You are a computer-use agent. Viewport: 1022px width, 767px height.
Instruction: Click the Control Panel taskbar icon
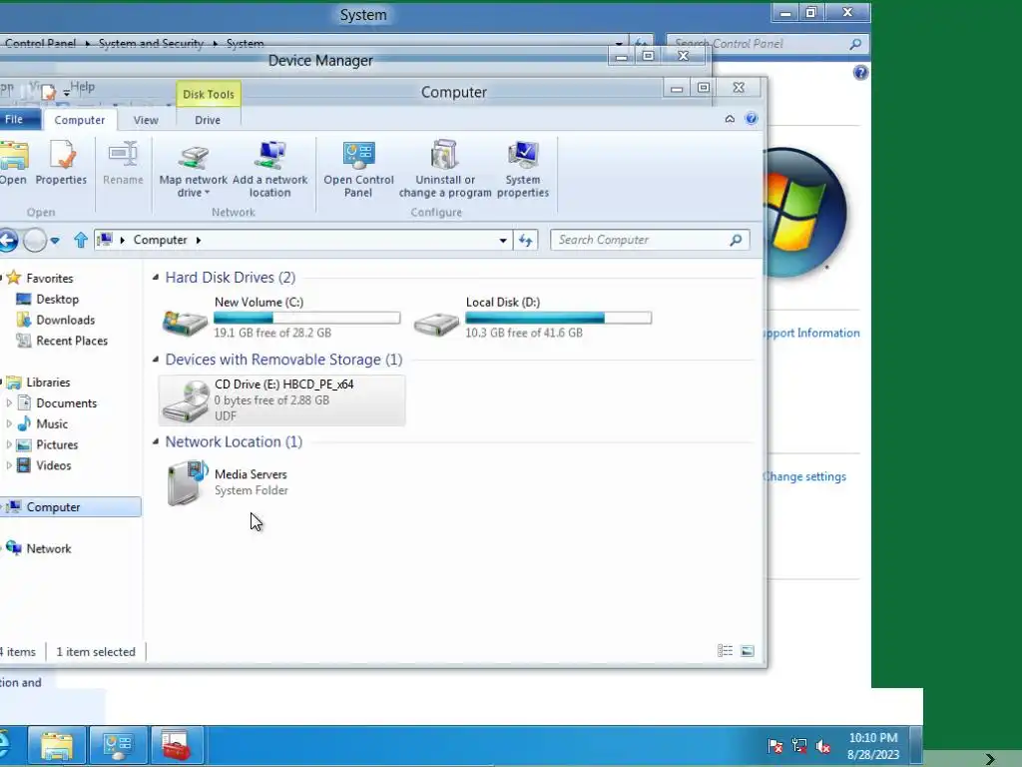pyautogui.click(x=118, y=745)
